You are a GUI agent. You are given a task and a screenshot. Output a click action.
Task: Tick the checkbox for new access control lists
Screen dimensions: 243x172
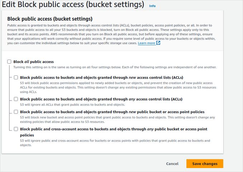point(16,77)
